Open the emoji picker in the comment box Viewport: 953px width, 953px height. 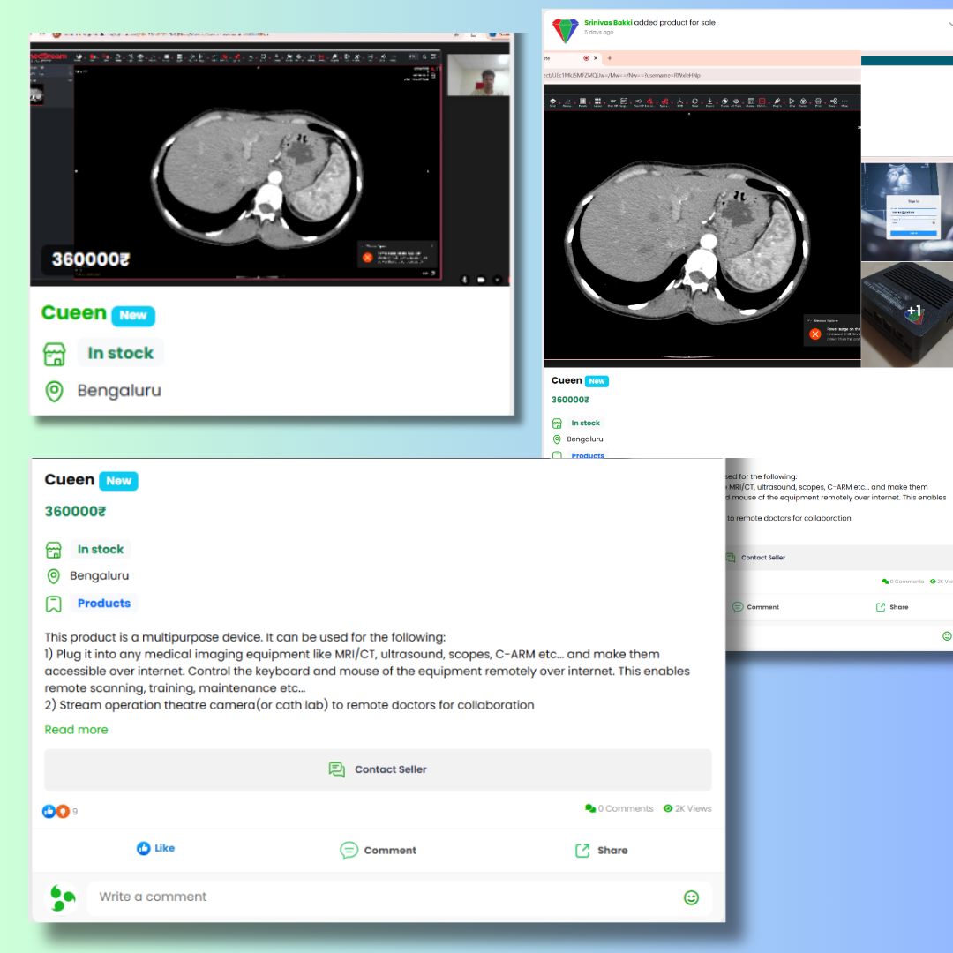pyautogui.click(x=691, y=897)
